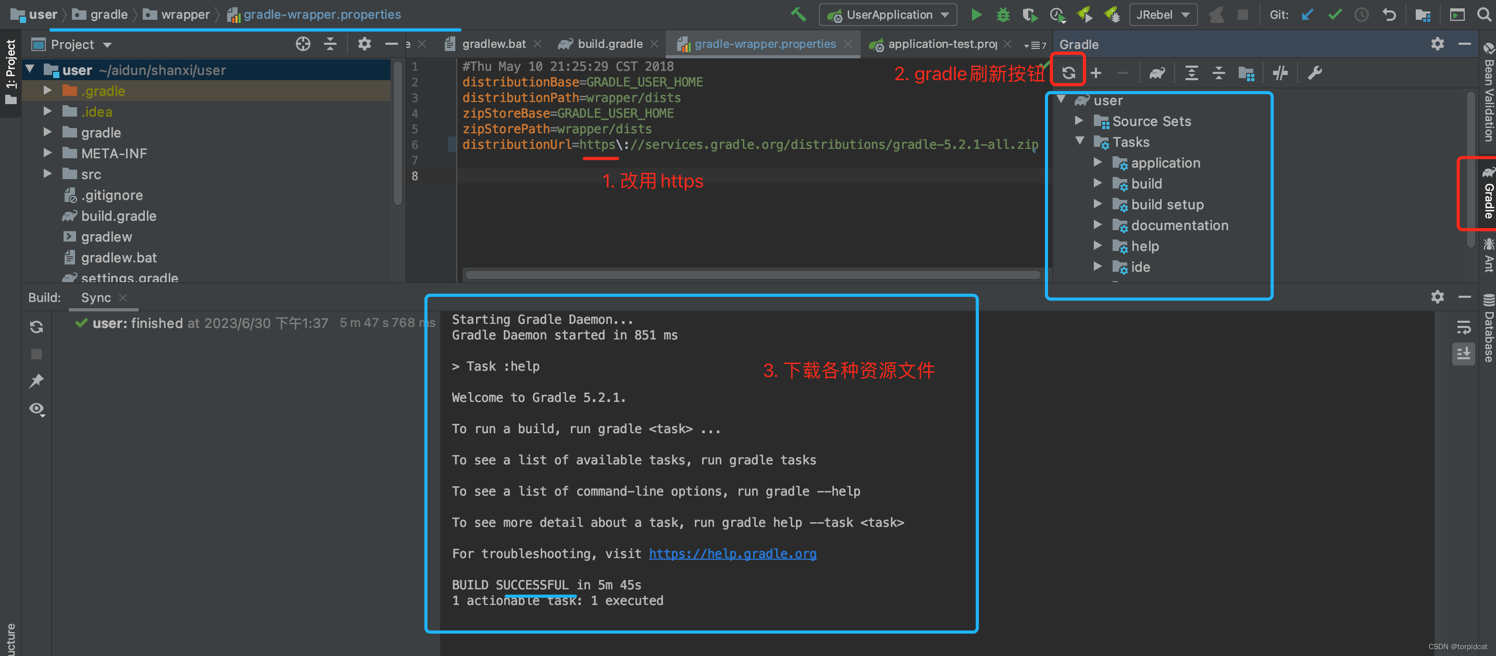Screen dimensions: 1496x656
Task: Click Toggle Offline Mode icon in Gradle panel
Action: 1280,73
